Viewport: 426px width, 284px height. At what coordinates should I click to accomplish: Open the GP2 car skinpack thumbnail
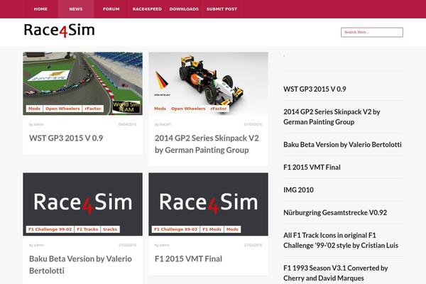[x=208, y=84]
